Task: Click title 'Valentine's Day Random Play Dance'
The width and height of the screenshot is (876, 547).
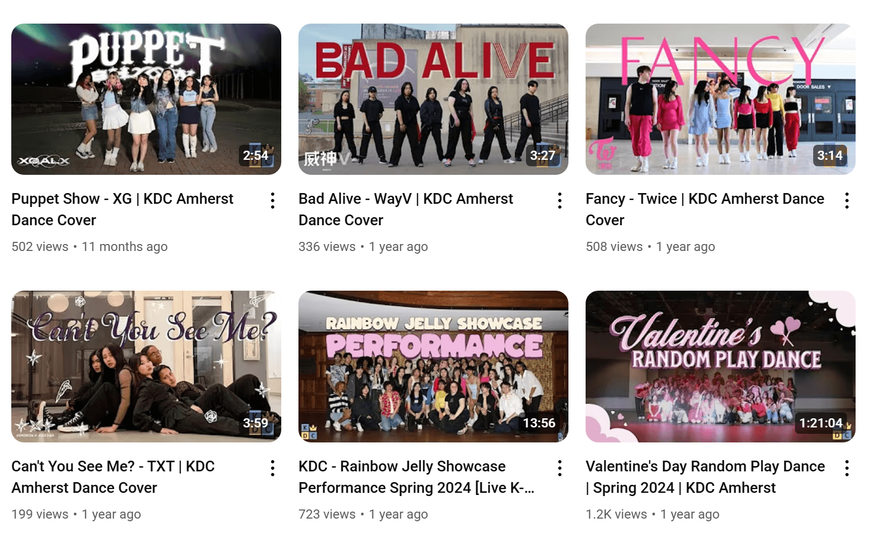Action: (x=705, y=467)
